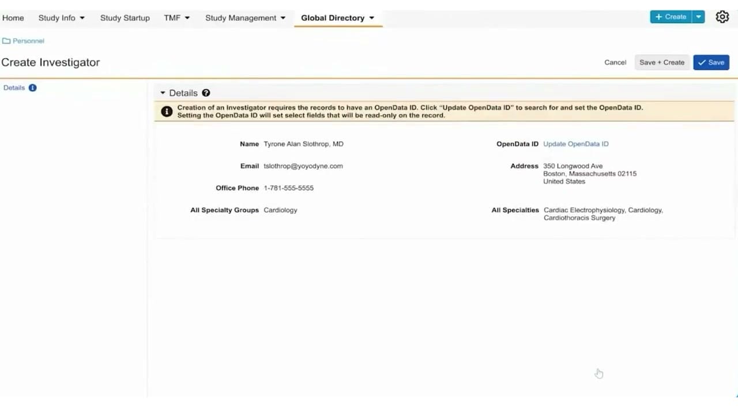Collapse the Details section triangle
This screenshot has width=738, height=415.
(x=163, y=93)
